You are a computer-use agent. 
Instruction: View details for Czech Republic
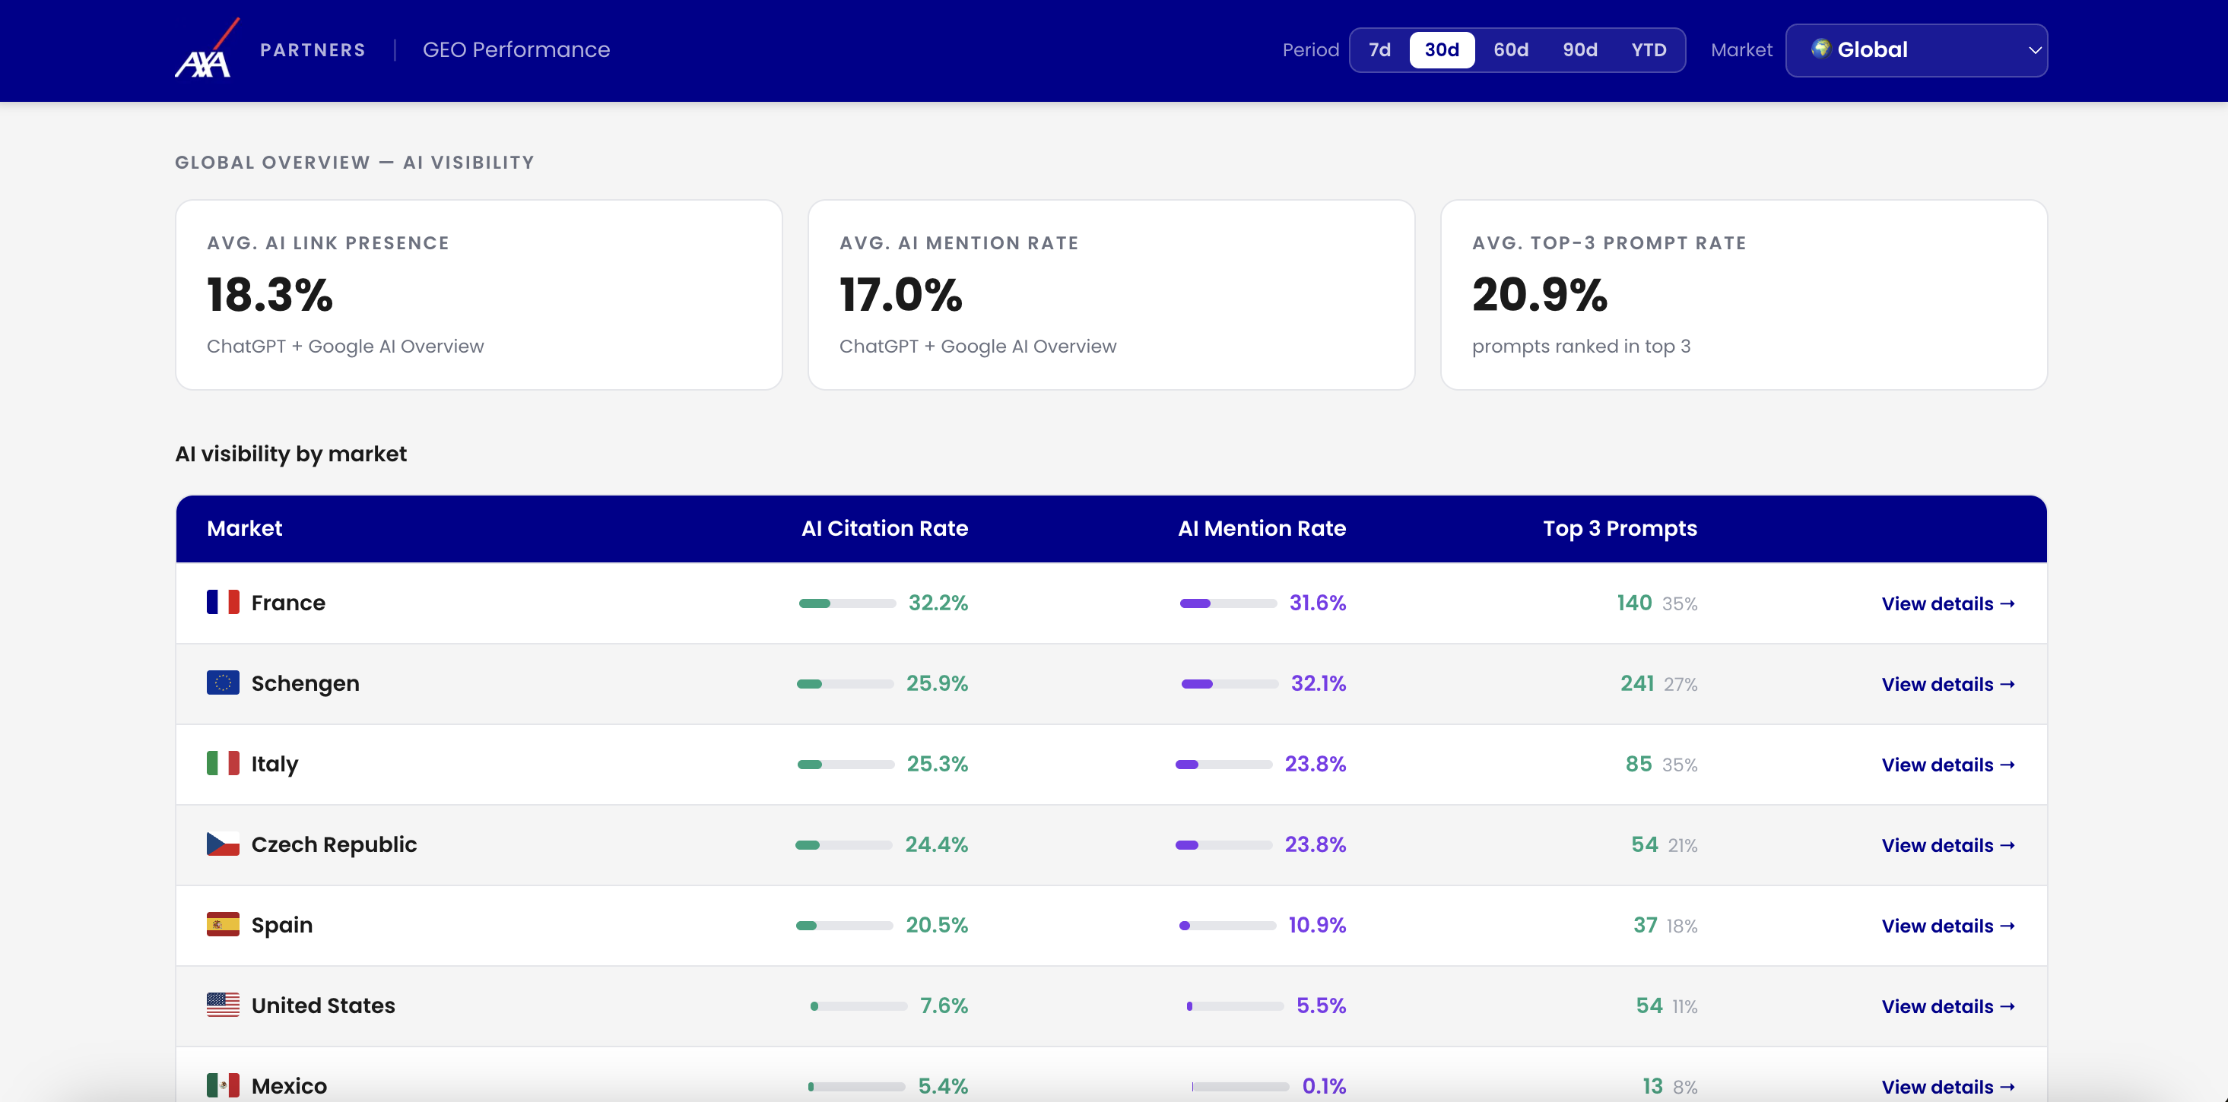pyautogui.click(x=1947, y=845)
